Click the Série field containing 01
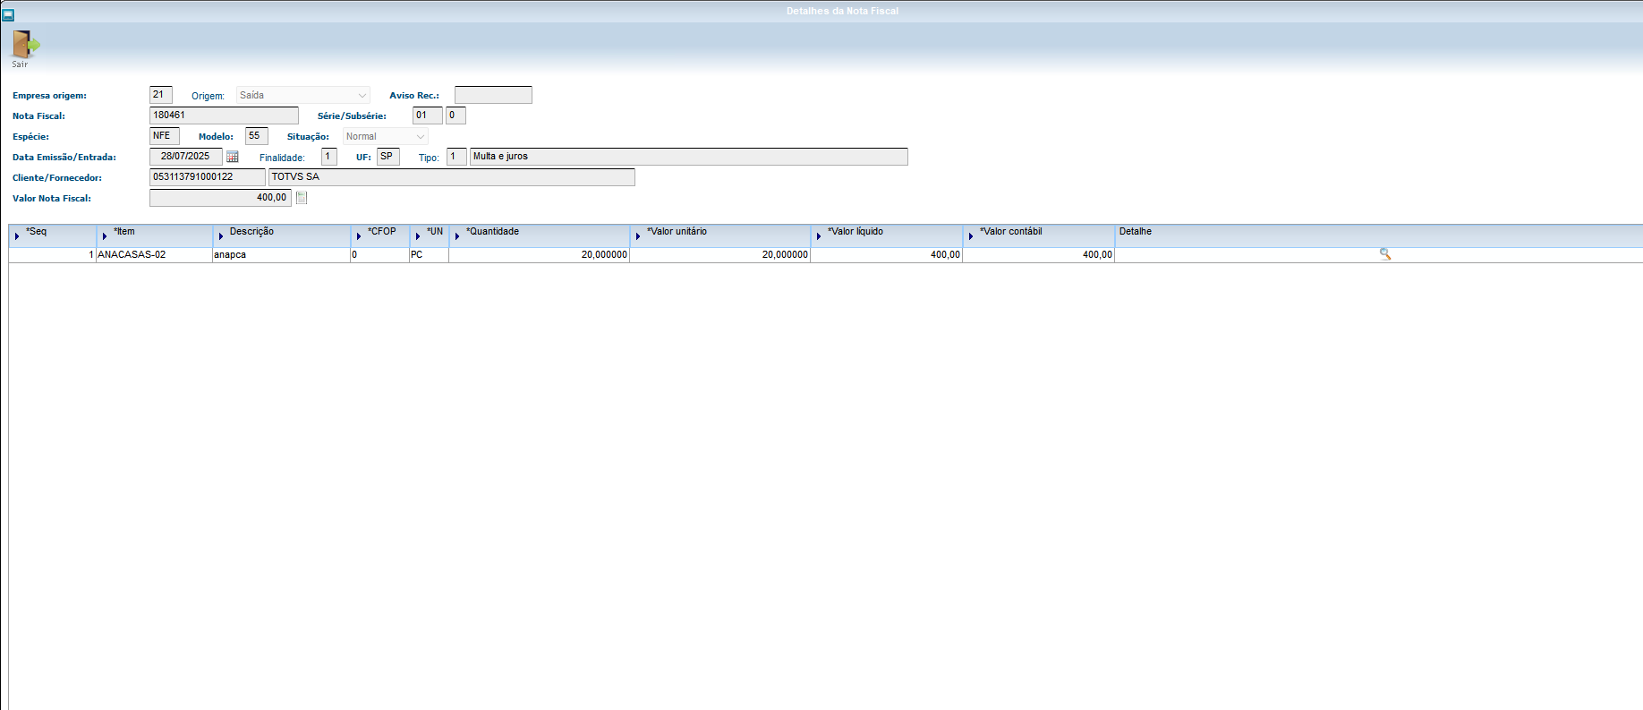This screenshot has width=1643, height=710. (428, 115)
